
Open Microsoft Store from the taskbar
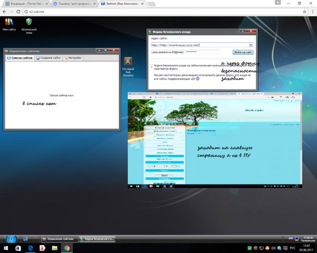[x=18, y=248]
